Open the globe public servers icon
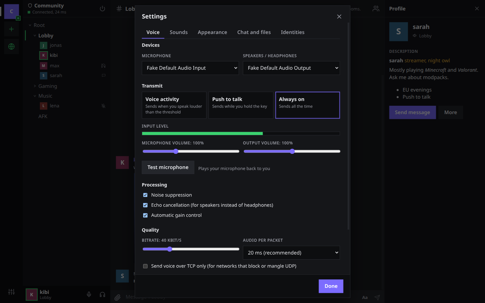The height and width of the screenshot is (303, 485). (x=11, y=46)
